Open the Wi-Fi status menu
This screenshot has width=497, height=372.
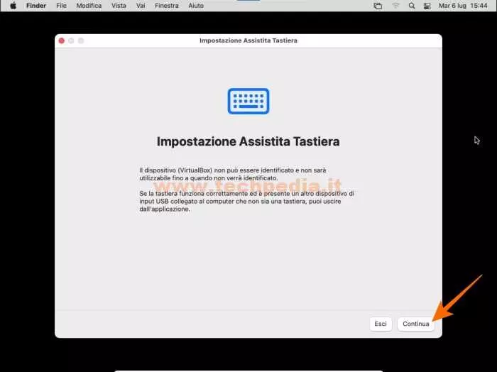point(395,6)
